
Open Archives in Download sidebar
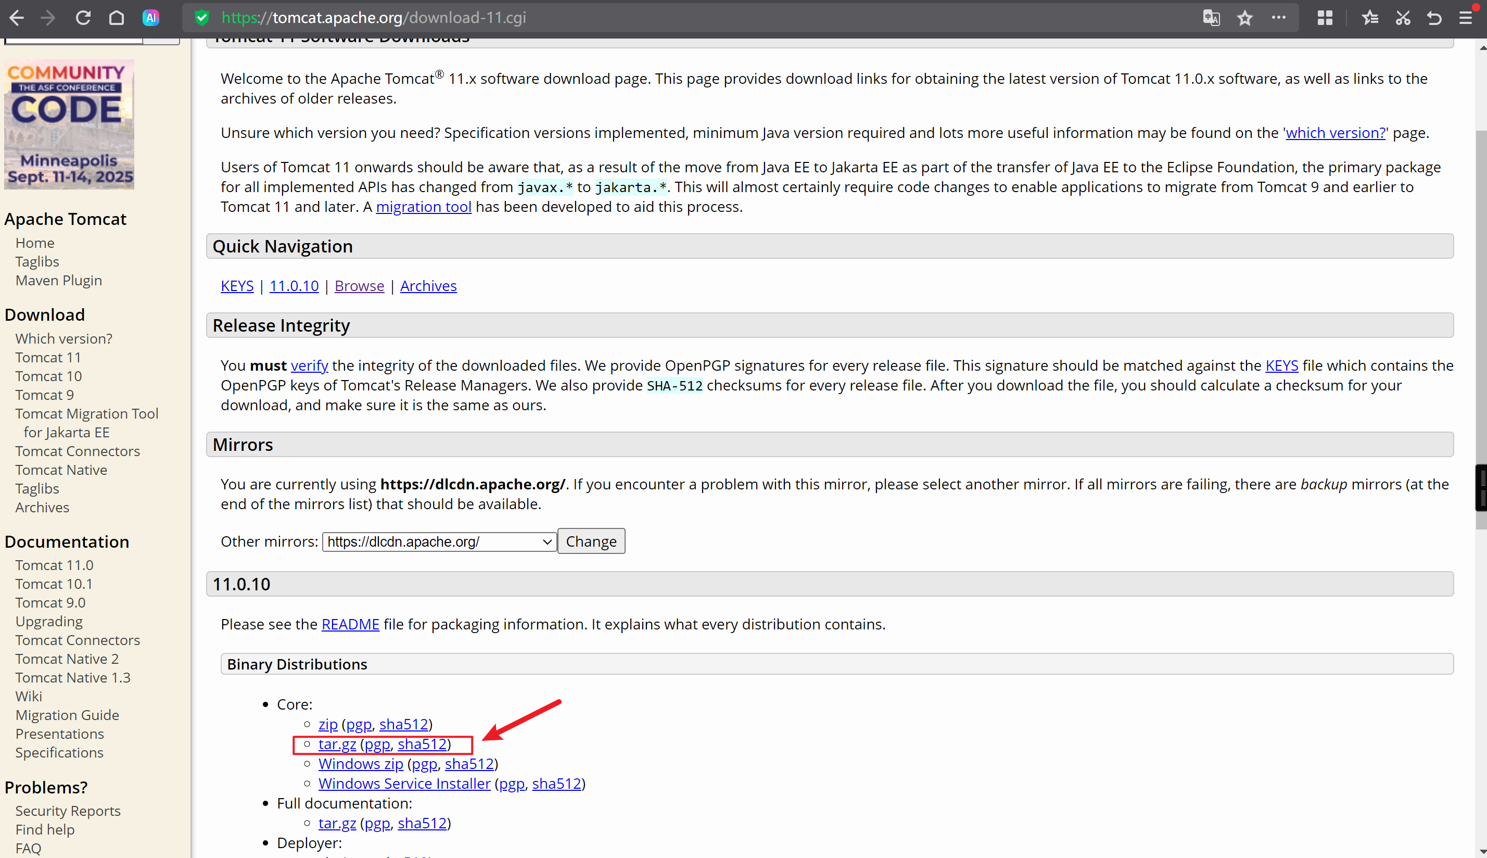point(42,508)
